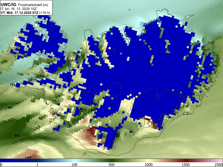Click the color scale label 0

click(1, 165)
